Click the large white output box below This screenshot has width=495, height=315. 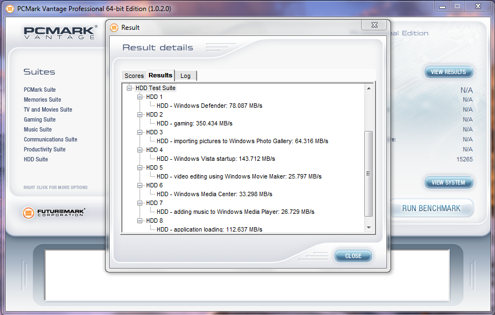[x=247, y=275]
